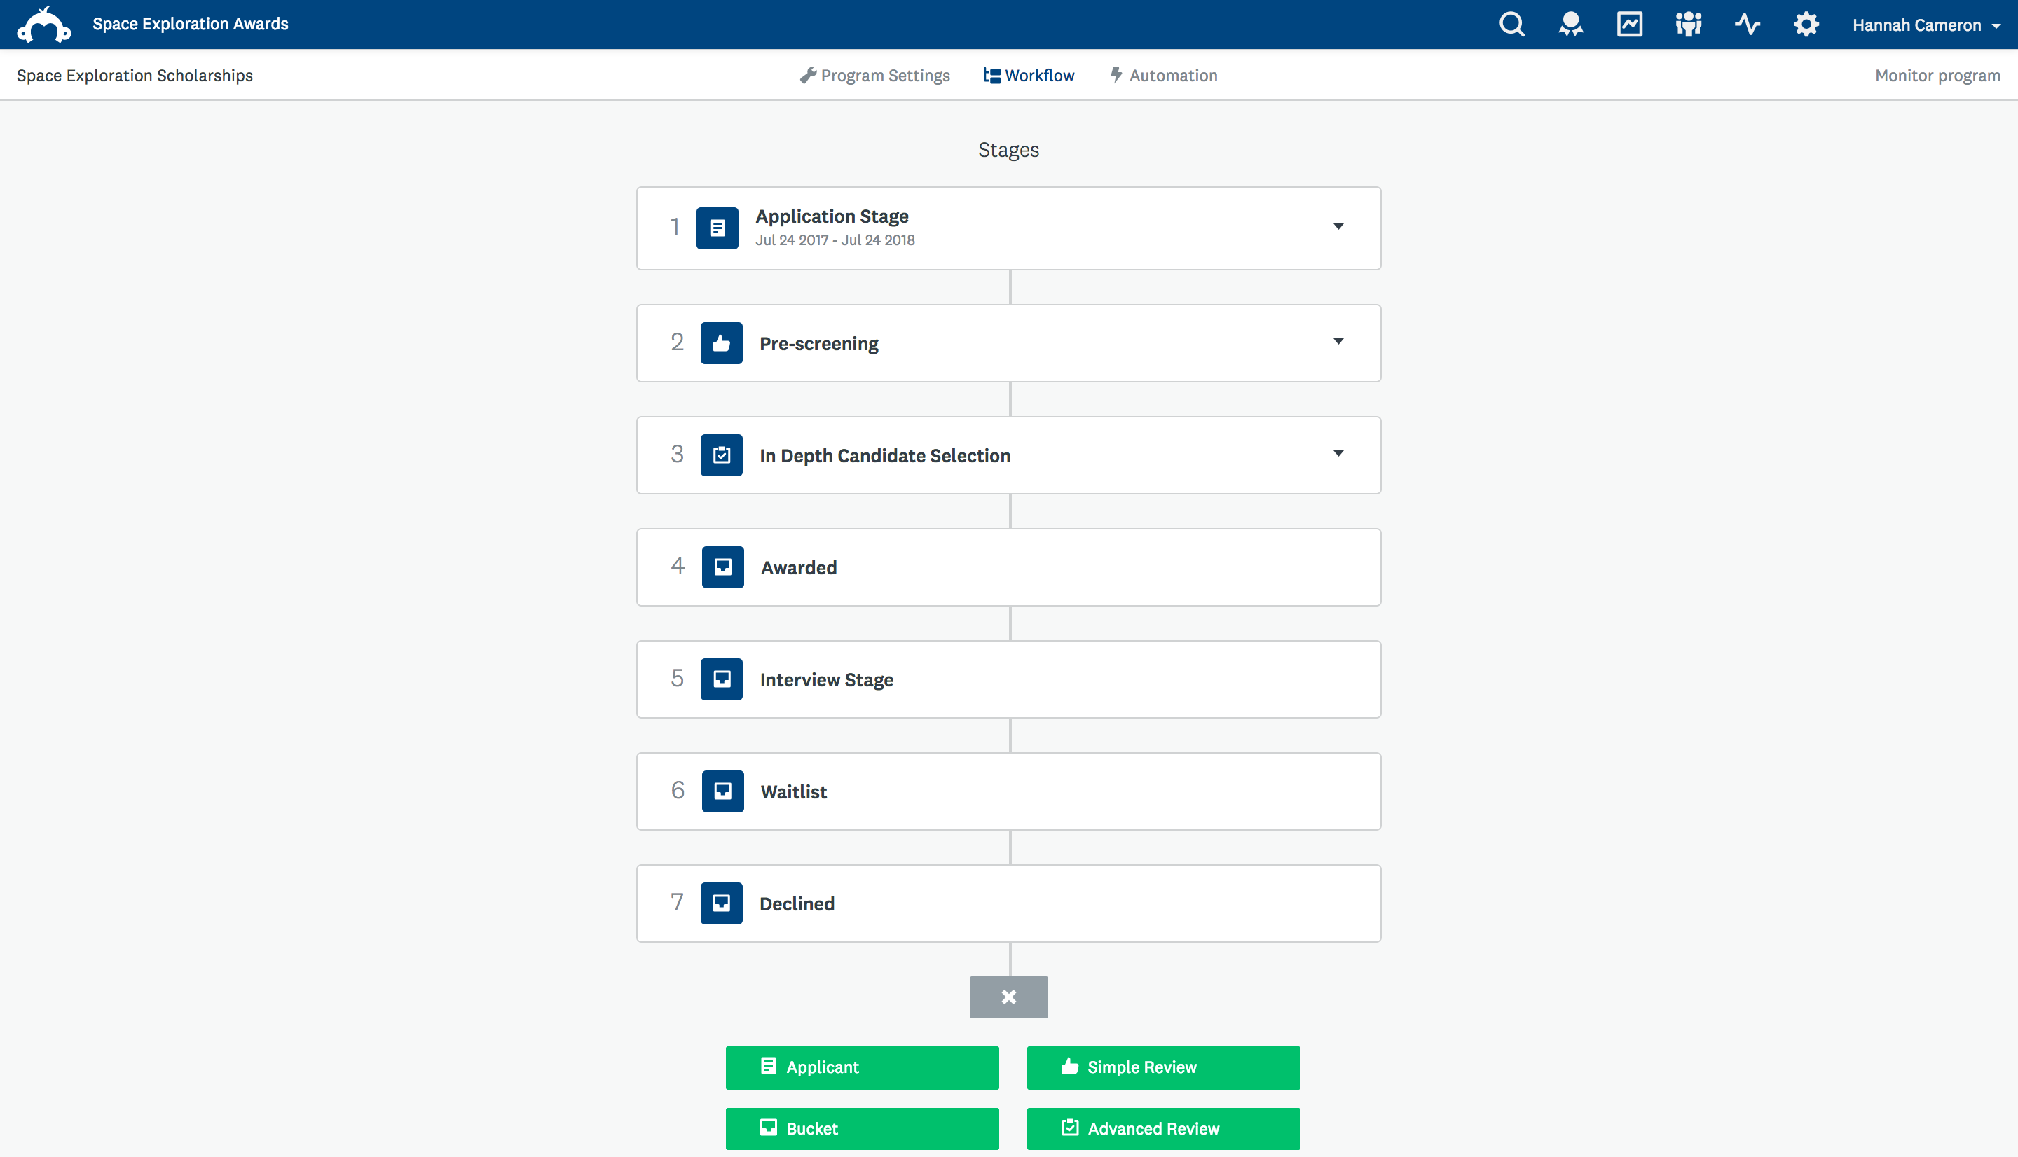This screenshot has width=2018, height=1157.
Task: Open the Monitor program link
Action: (x=1937, y=76)
